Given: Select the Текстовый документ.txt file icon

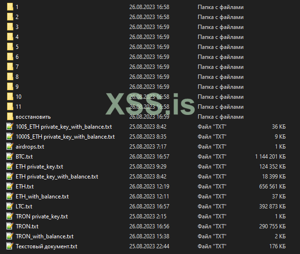Looking at the screenshot, I should coord(10,246).
